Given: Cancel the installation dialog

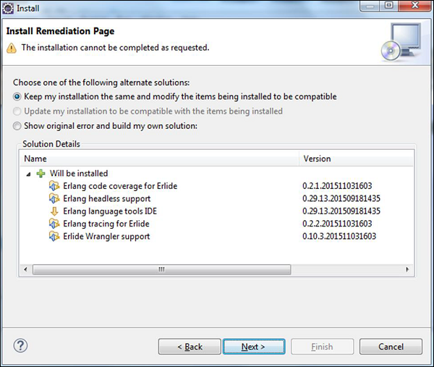Looking at the screenshot, I should [391, 347].
